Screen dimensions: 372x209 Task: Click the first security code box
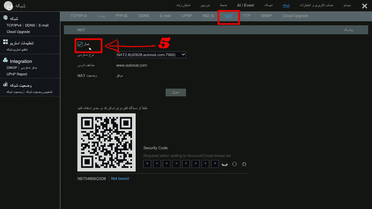point(147,164)
